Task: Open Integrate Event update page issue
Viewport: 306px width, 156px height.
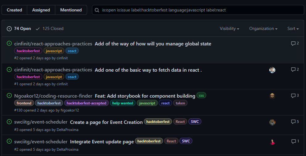Action: 102,142
